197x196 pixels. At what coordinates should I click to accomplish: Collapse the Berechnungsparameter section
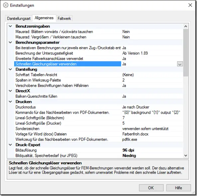(x=10, y=43)
